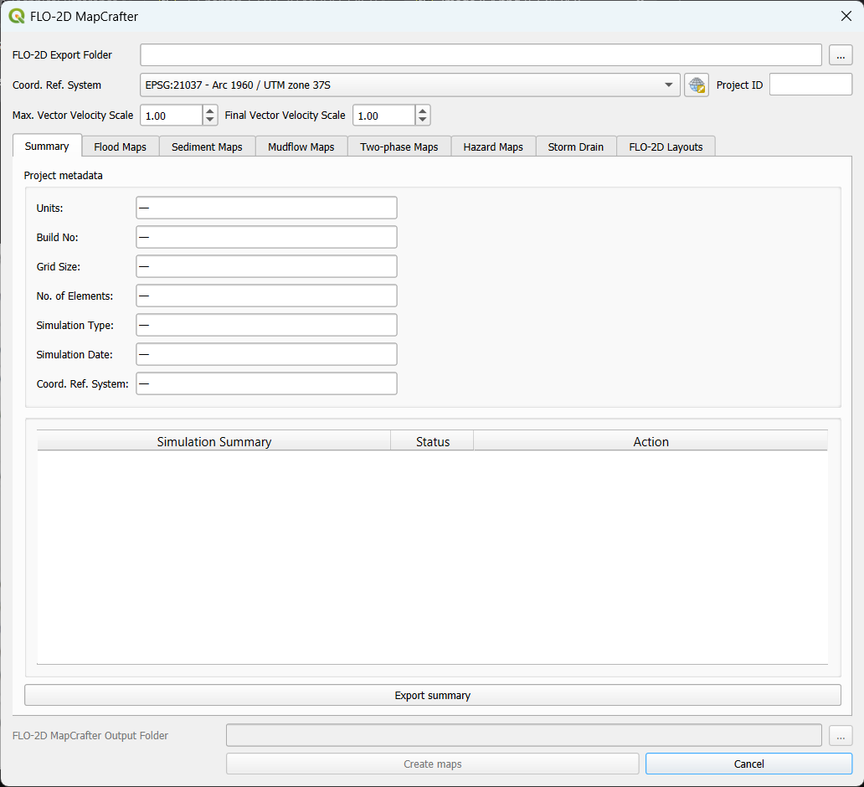
Task: Click the Select CRS globe icon
Action: (696, 85)
